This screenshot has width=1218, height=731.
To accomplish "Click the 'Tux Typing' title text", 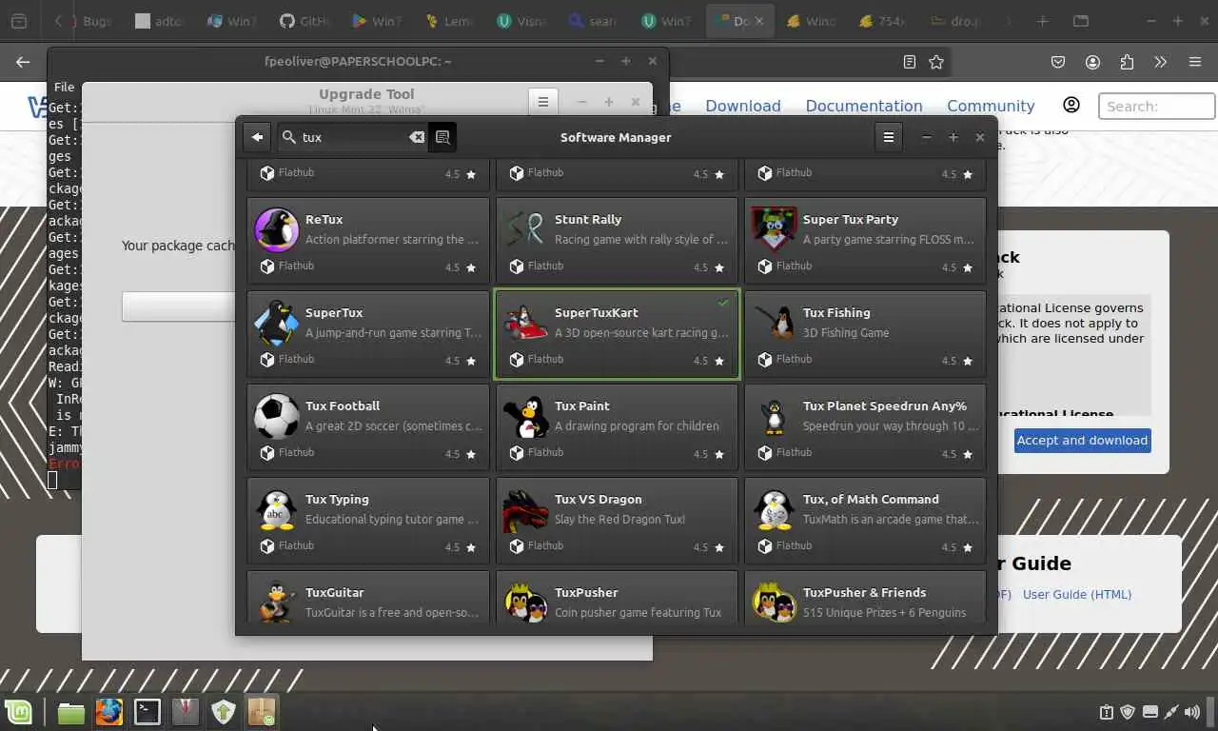I will pos(337,499).
